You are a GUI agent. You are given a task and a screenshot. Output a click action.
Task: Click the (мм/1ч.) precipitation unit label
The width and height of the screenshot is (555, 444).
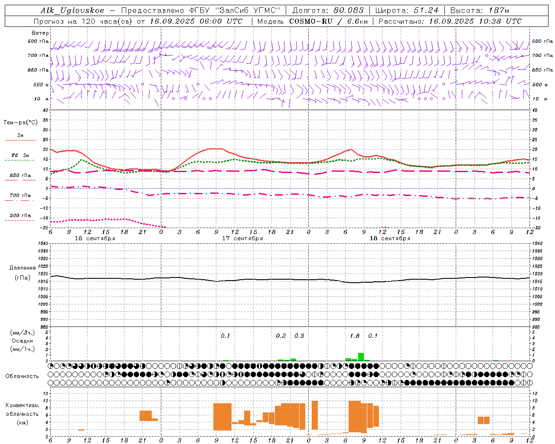22,349
